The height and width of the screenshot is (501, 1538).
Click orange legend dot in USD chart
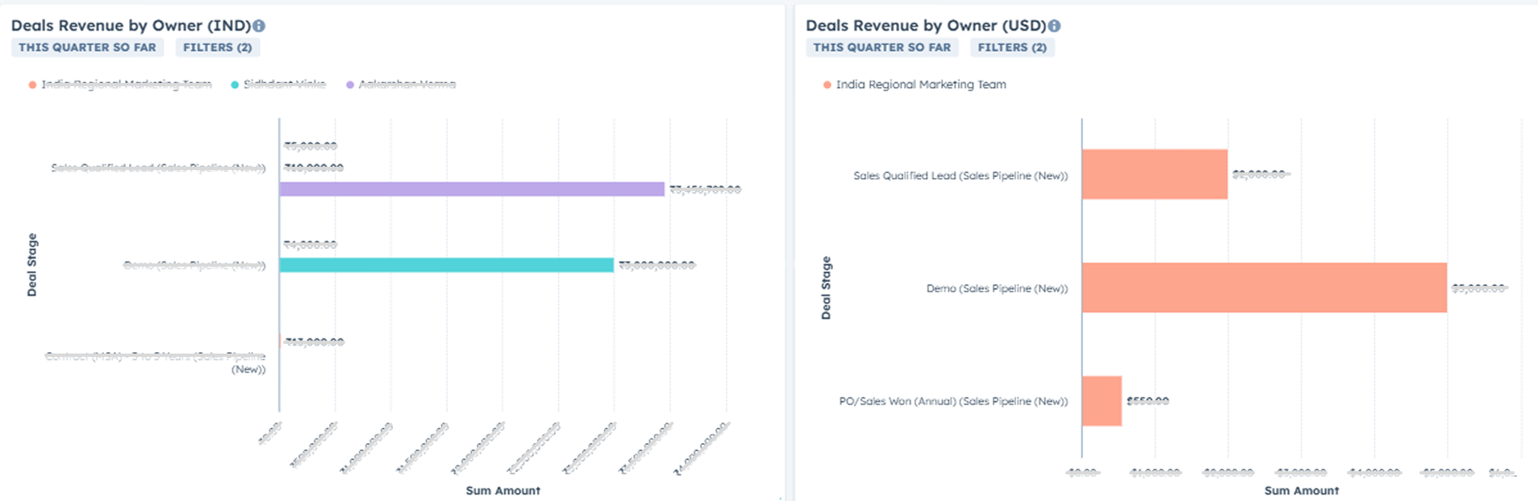pos(827,85)
